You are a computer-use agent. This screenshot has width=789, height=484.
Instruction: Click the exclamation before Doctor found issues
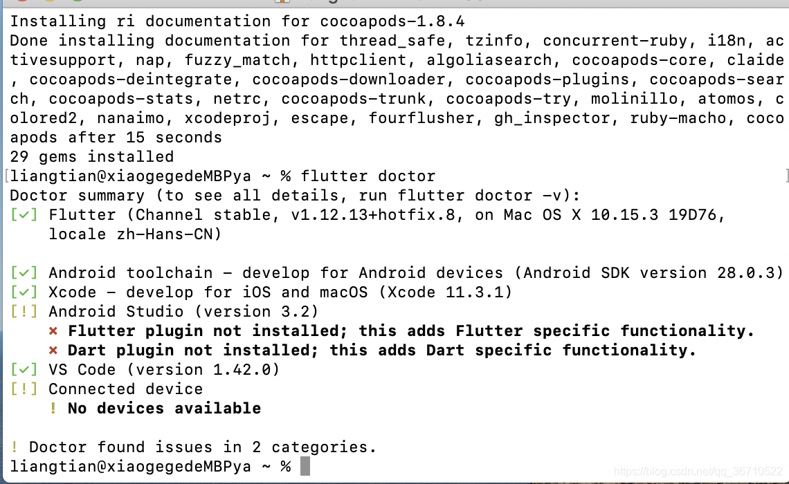15,447
